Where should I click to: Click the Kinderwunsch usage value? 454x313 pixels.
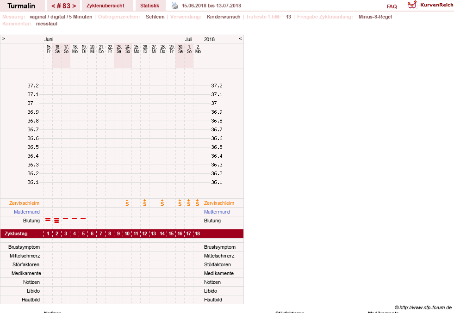224,17
